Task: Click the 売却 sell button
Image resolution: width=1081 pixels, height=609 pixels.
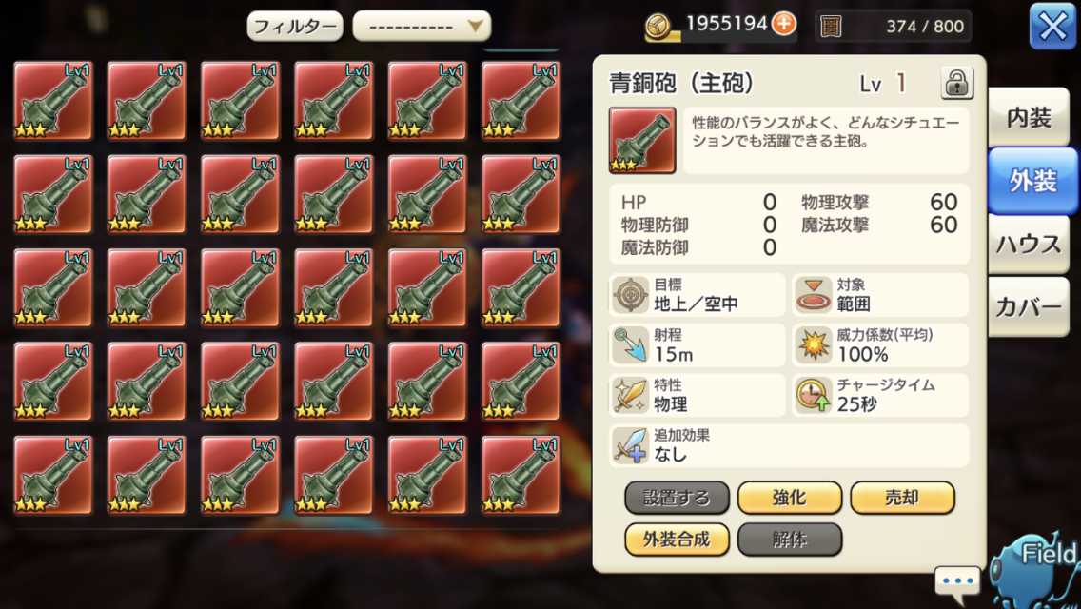Action: pyautogui.click(x=902, y=498)
